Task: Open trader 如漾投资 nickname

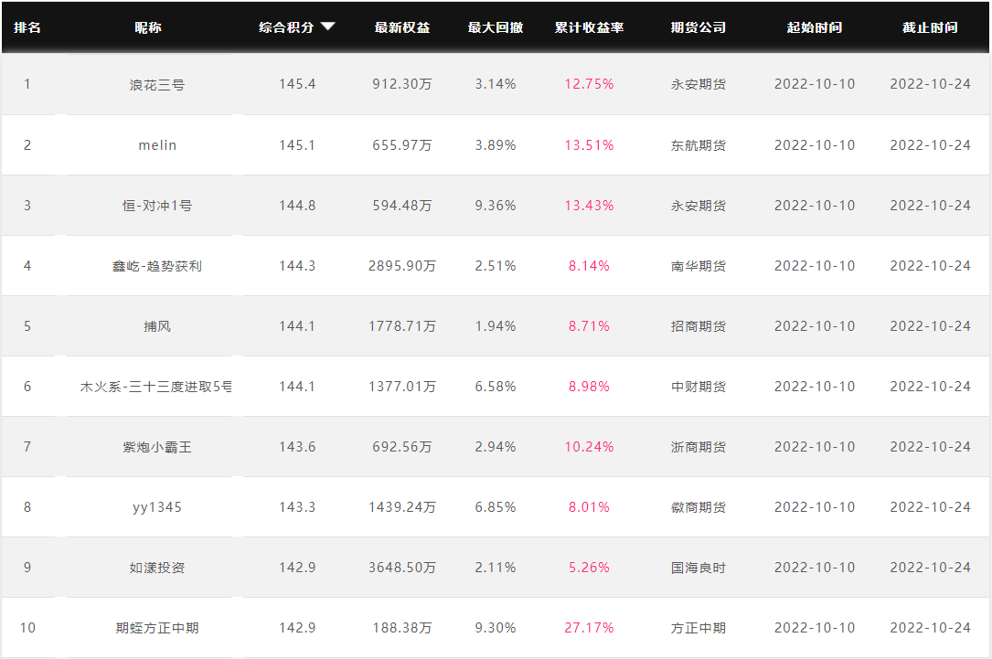Action: 157,568
